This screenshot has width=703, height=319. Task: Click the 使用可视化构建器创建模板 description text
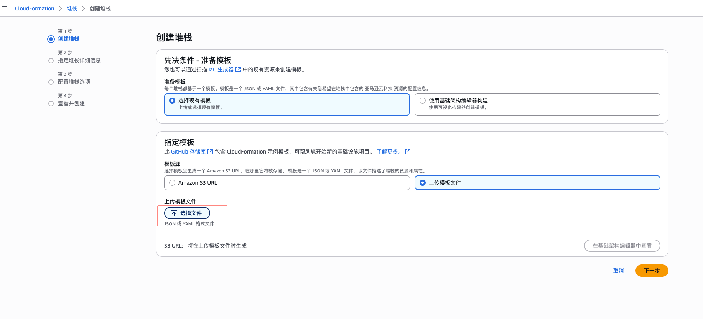coord(458,107)
